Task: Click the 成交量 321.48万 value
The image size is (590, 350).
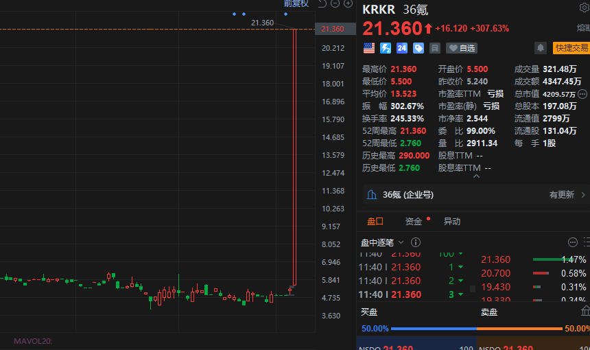Action: click(x=560, y=69)
